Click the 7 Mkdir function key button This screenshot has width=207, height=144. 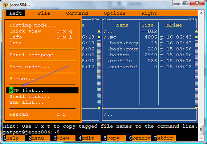[165, 138]
